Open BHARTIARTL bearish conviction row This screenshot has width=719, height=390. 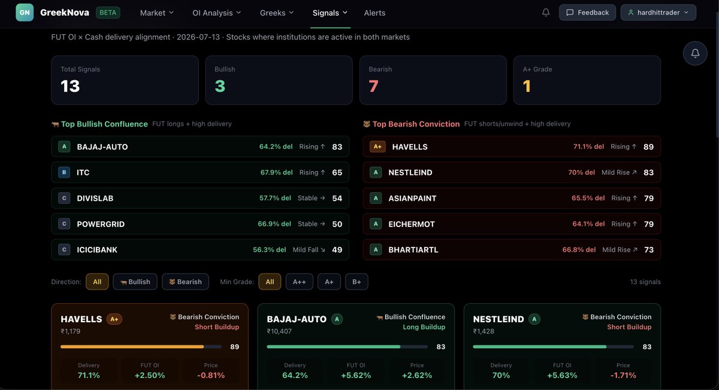(x=512, y=250)
